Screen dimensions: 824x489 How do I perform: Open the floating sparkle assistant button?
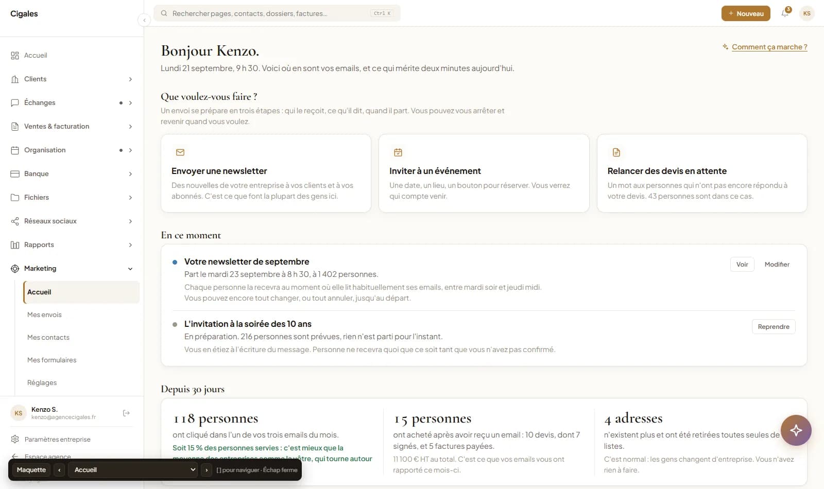tap(796, 430)
